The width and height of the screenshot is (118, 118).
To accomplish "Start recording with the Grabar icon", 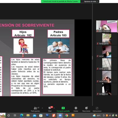I will (x=76, y=108).
